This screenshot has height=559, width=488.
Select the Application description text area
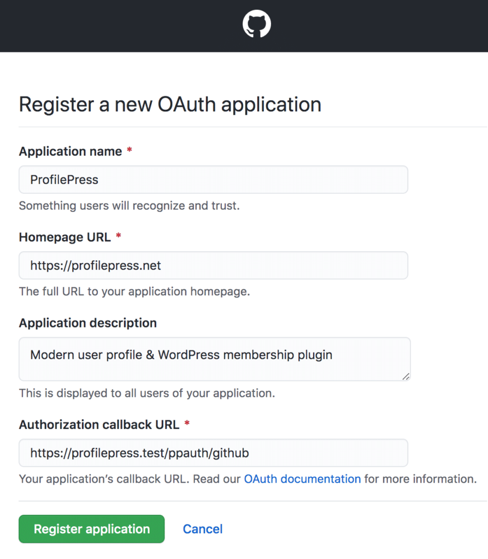[x=215, y=359]
